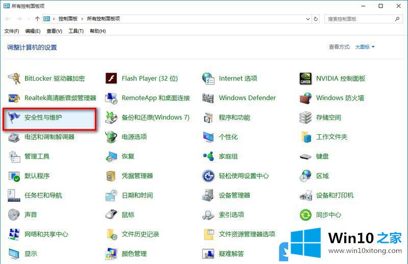Screen dimensions: 408x264
Task: Open the 电源选项 battery icon
Action: pyautogui.click(x=111, y=137)
